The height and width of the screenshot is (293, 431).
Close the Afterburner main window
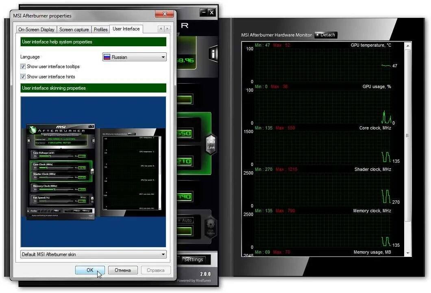point(212,12)
